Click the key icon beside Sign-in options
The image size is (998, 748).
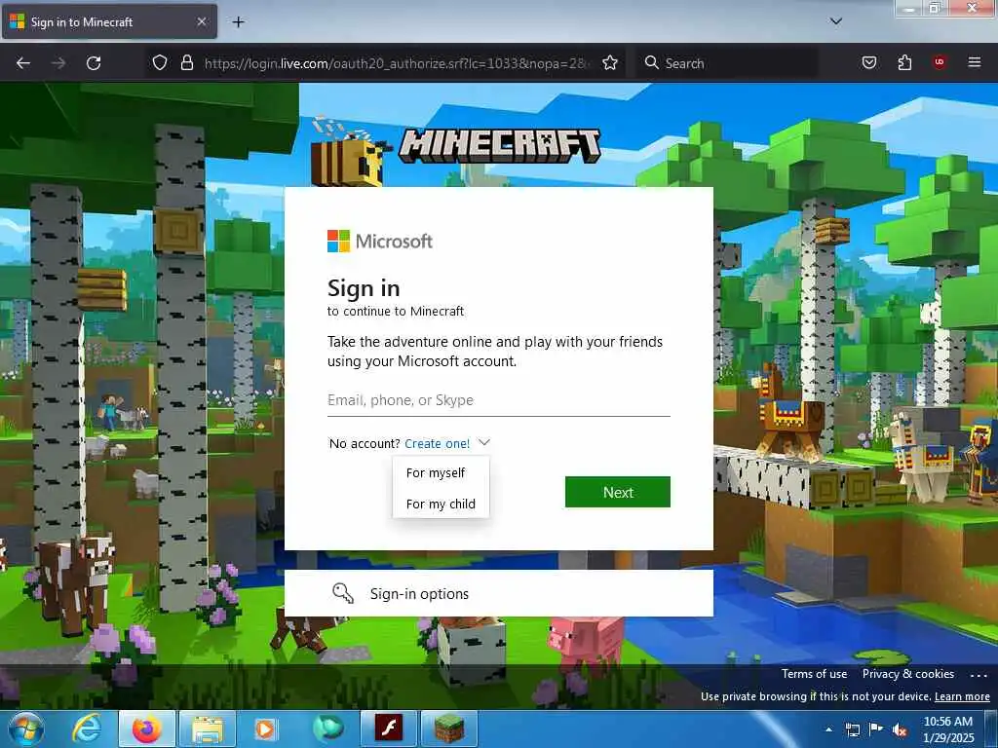343,593
